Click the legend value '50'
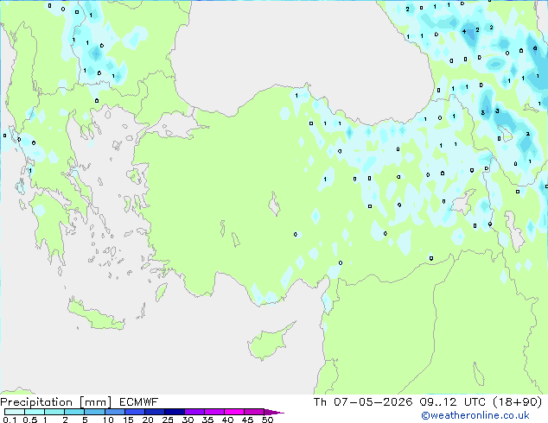Screen dimensions: 548x423 tap(267, 420)
